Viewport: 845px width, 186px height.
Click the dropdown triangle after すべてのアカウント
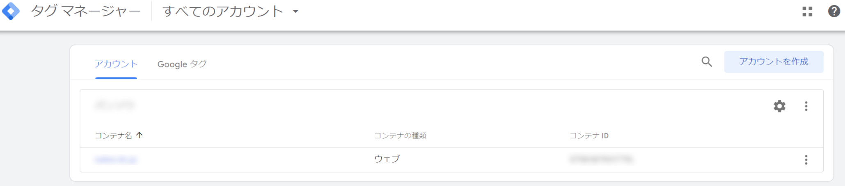[x=295, y=11]
